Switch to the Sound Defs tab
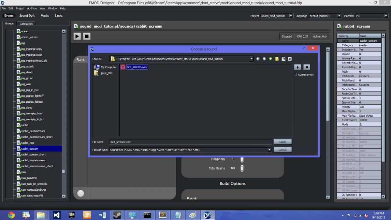 coord(27,16)
